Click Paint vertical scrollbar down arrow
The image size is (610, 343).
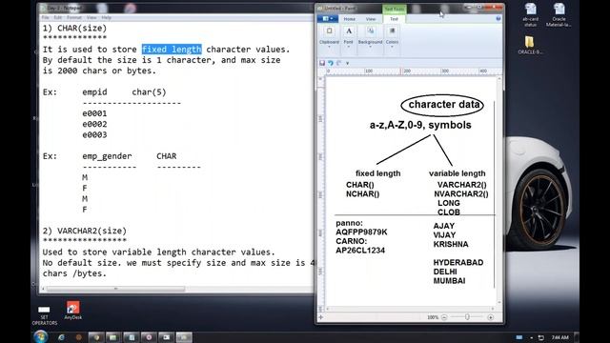[x=499, y=302]
